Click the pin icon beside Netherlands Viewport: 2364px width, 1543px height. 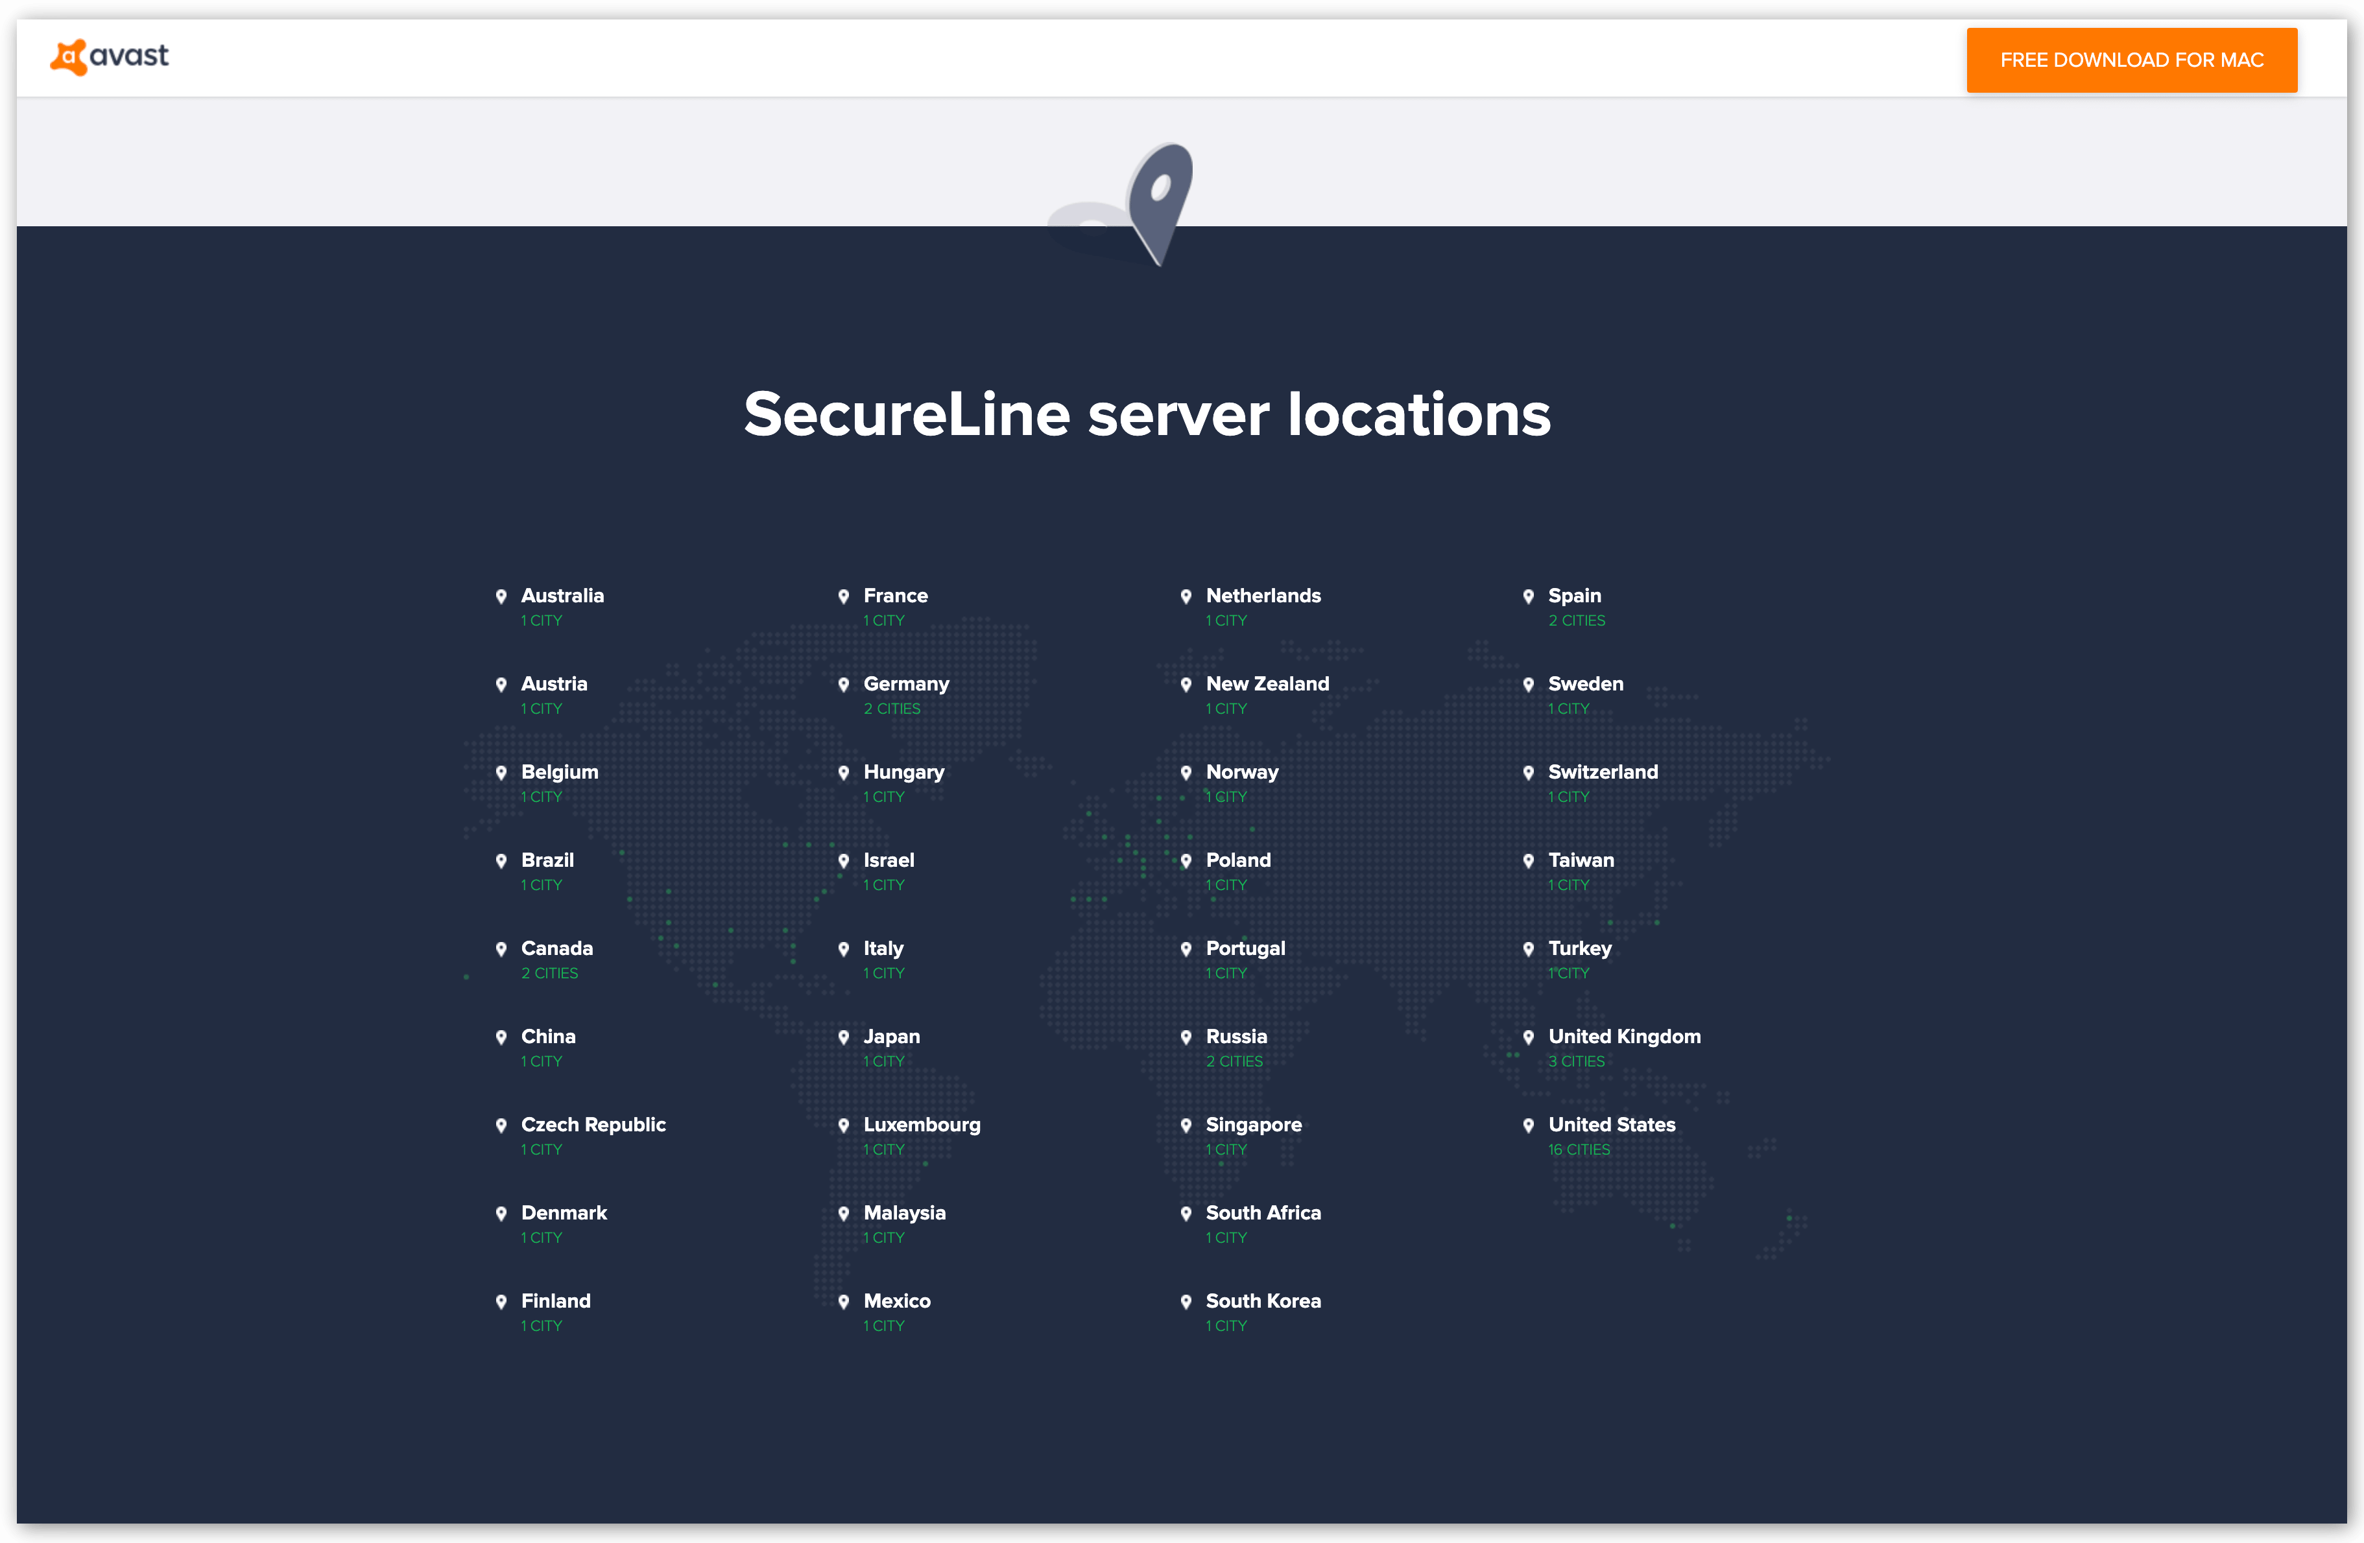[x=1186, y=596]
